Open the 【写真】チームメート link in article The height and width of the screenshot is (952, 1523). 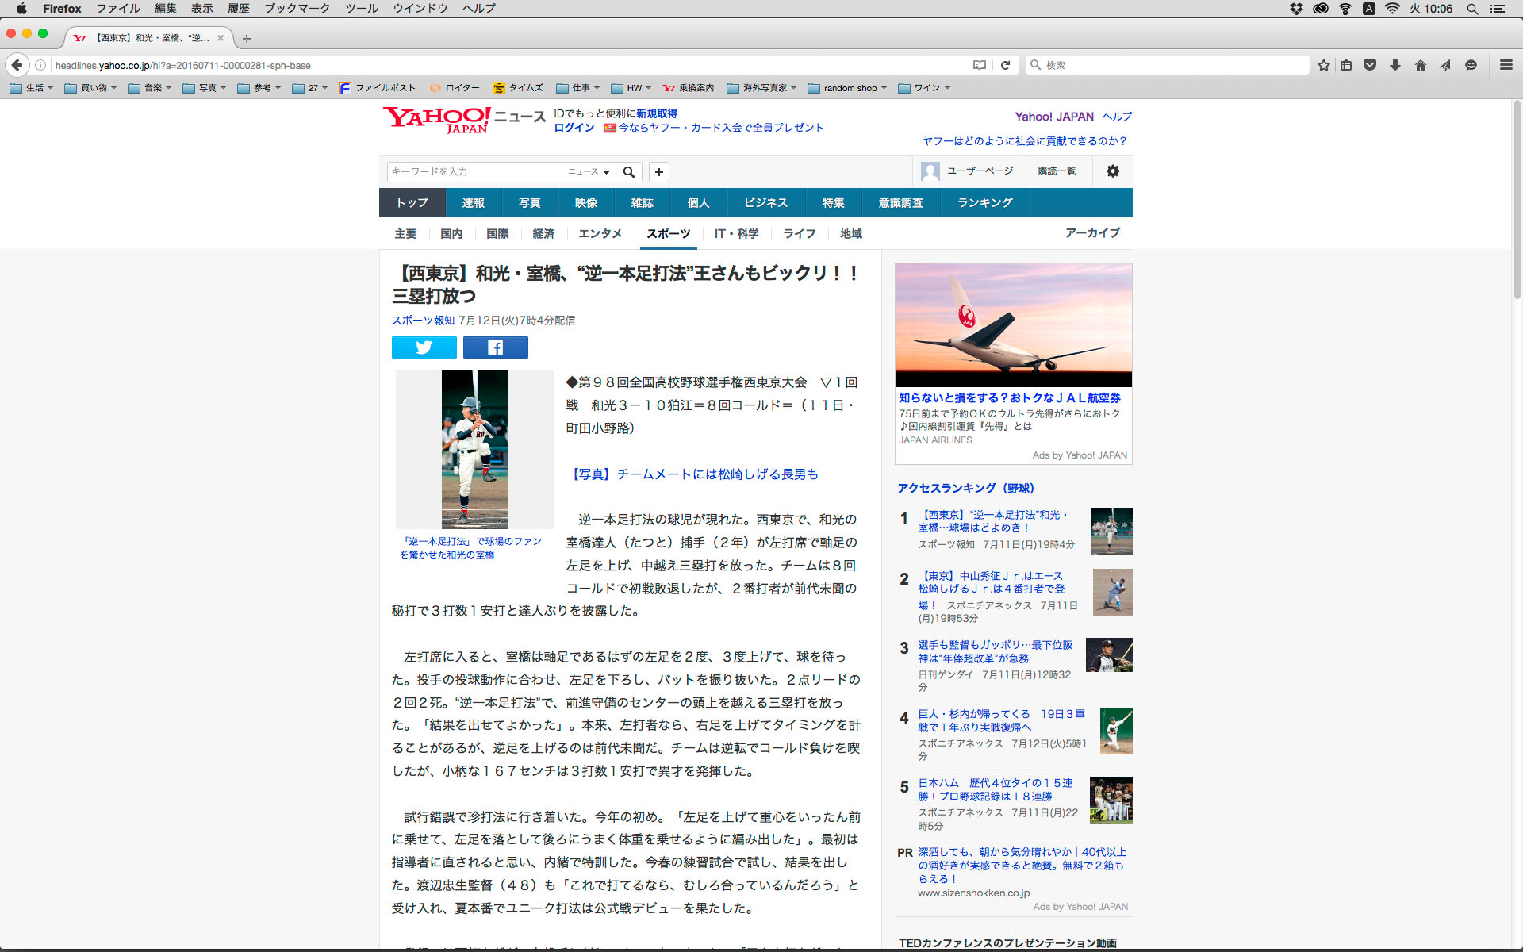(x=693, y=474)
